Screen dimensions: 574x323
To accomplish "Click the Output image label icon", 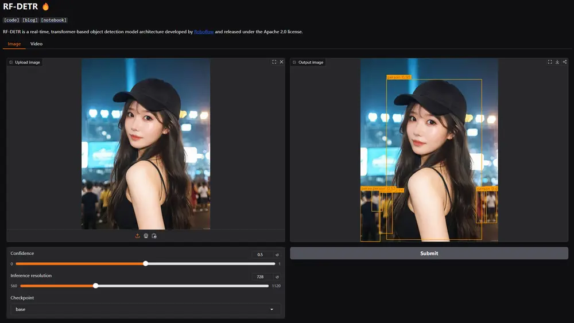I will click(x=294, y=62).
